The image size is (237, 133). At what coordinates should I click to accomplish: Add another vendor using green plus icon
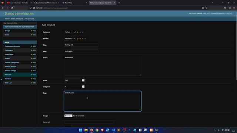[x=80, y=39]
